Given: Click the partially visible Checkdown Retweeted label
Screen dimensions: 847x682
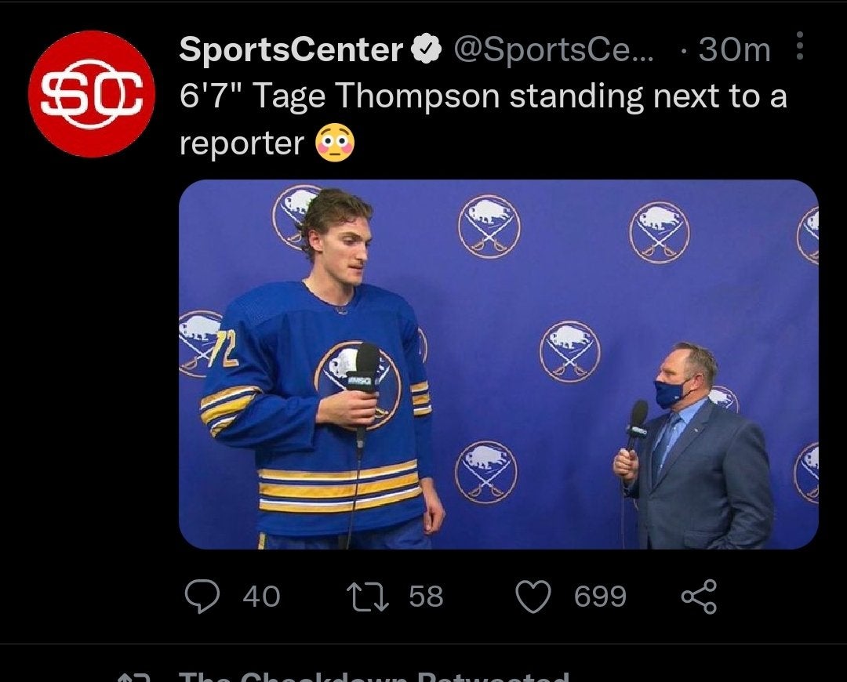Looking at the screenshot, I should [x=373, y=677].
